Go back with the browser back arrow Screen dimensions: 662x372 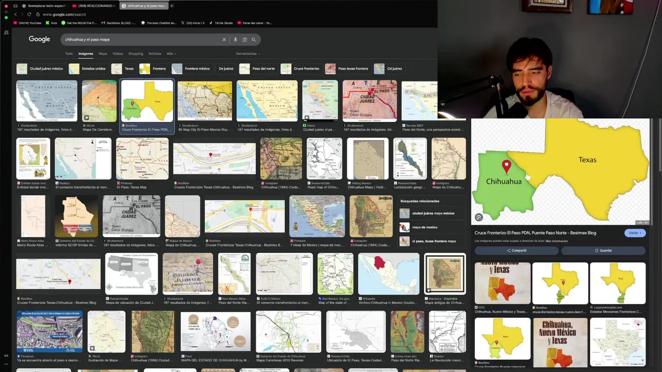point(15,14)
